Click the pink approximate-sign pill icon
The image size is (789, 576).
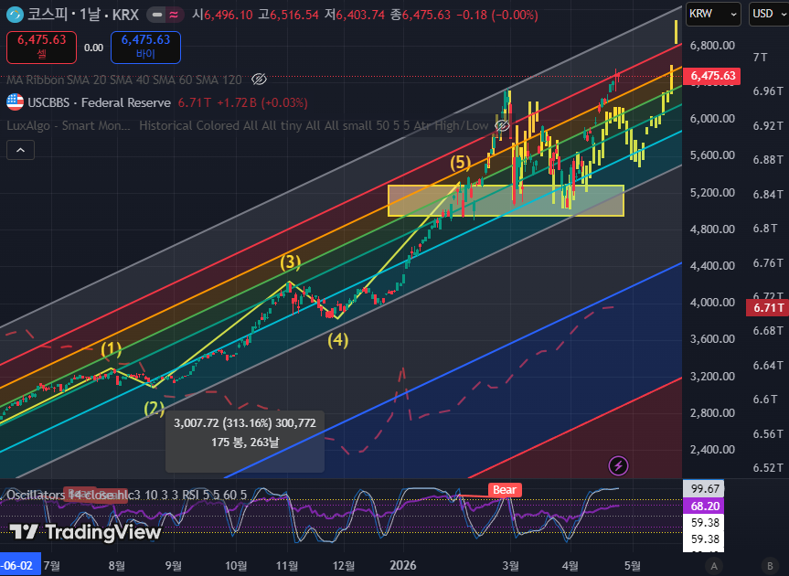174,16
